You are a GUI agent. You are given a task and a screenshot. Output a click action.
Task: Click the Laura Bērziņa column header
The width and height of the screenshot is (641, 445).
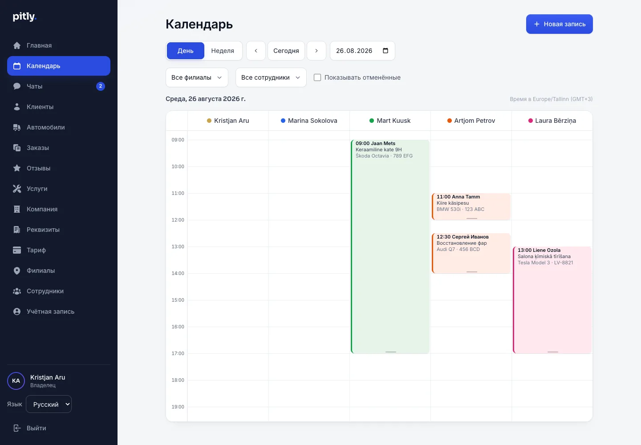click(x=552, y=121)
